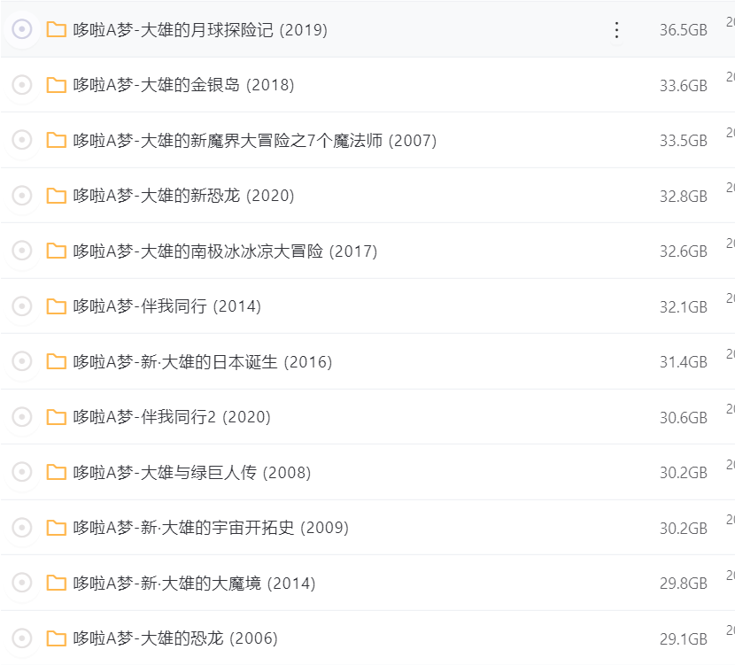Viewport: 735px width, 665px height.
Task: Click folder icon of 大雄与绿巨人传 (2008)
Action: coord(57,472)
